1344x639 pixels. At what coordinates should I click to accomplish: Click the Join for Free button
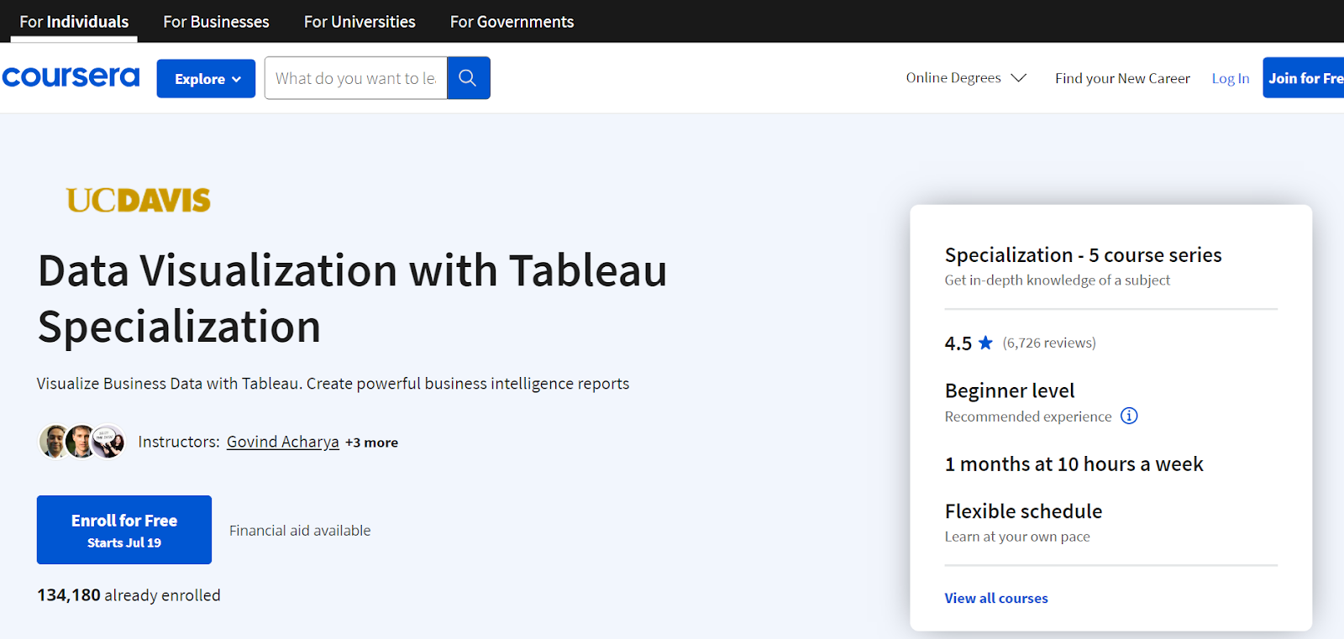[1305, 78]
